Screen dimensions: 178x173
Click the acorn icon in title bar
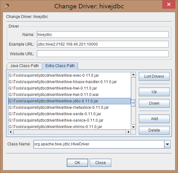pos(7,6)
